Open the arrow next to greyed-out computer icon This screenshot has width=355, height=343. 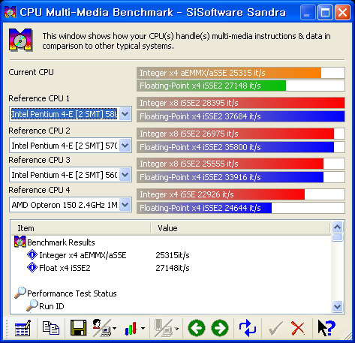[176, 328]
